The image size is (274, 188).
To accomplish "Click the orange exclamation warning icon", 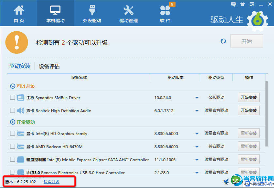I will 17,42.
